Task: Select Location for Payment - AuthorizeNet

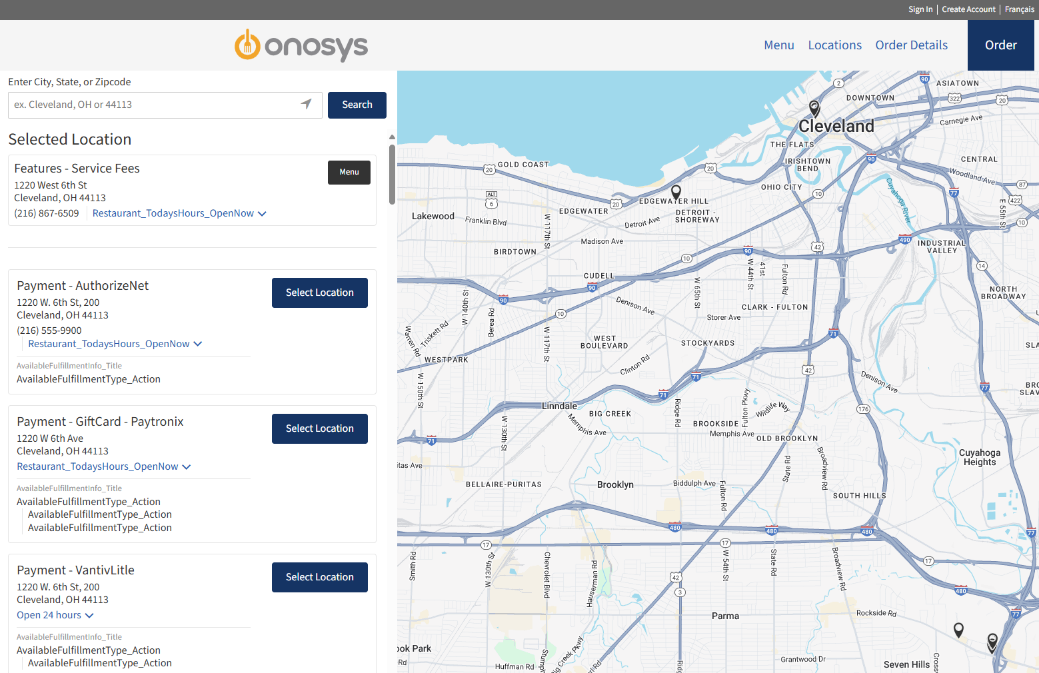Action: 319,293
